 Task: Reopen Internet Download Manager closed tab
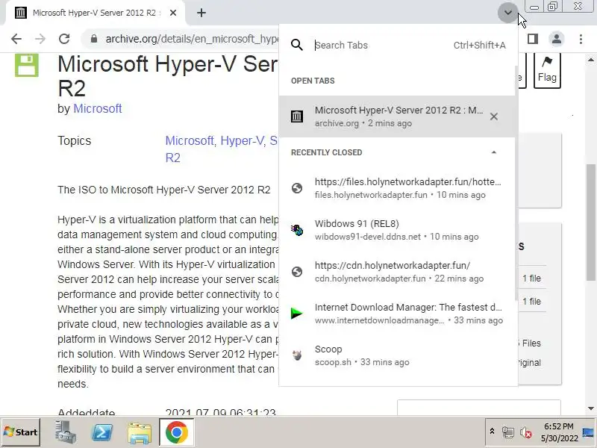pos(397,314)
